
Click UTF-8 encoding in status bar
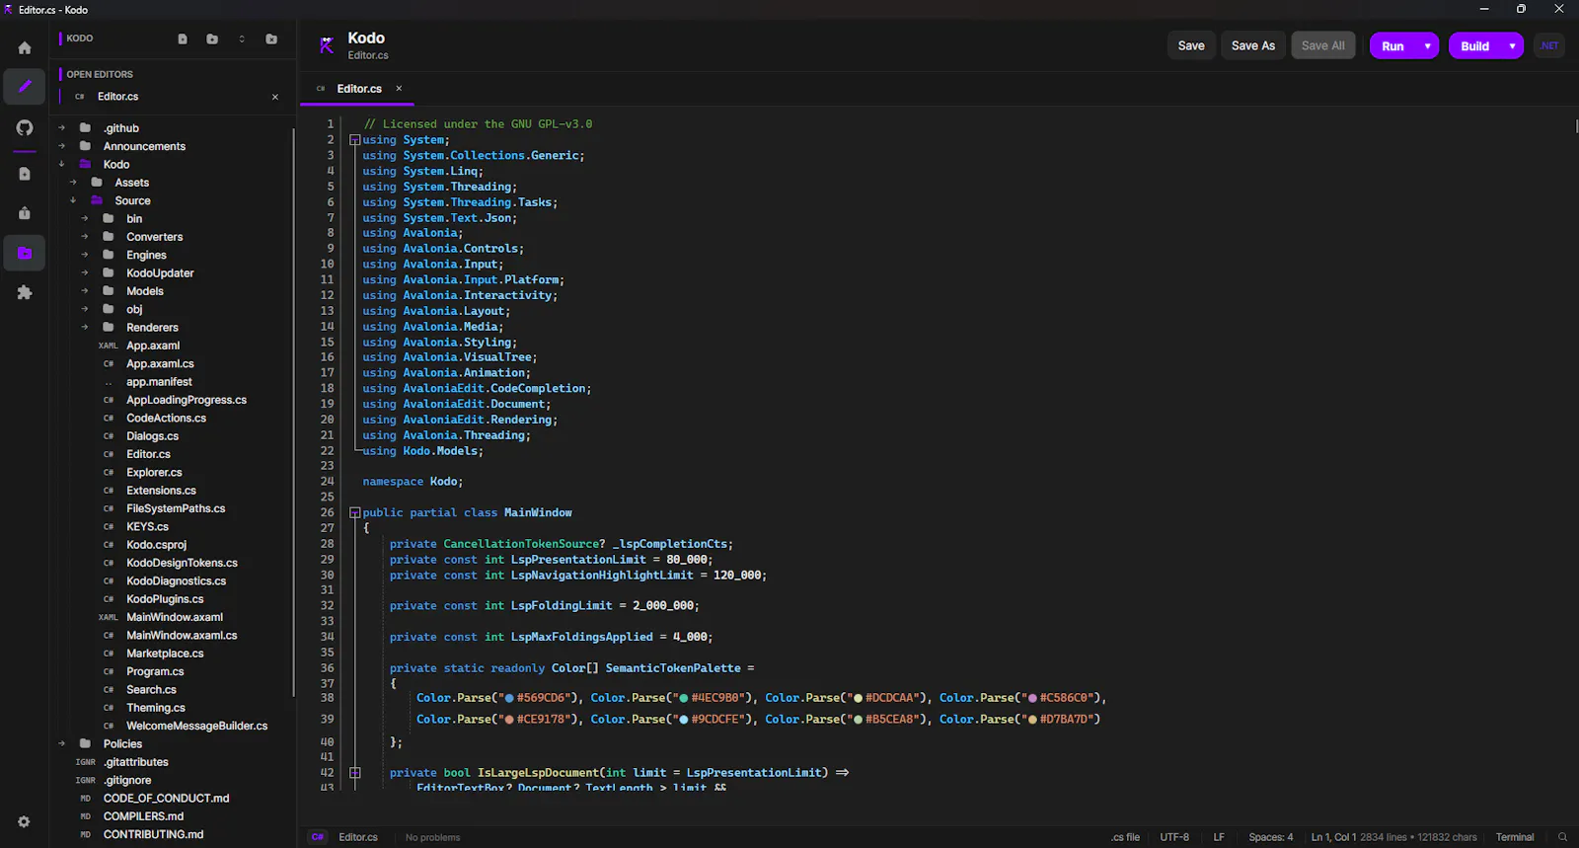point(1174,837)
